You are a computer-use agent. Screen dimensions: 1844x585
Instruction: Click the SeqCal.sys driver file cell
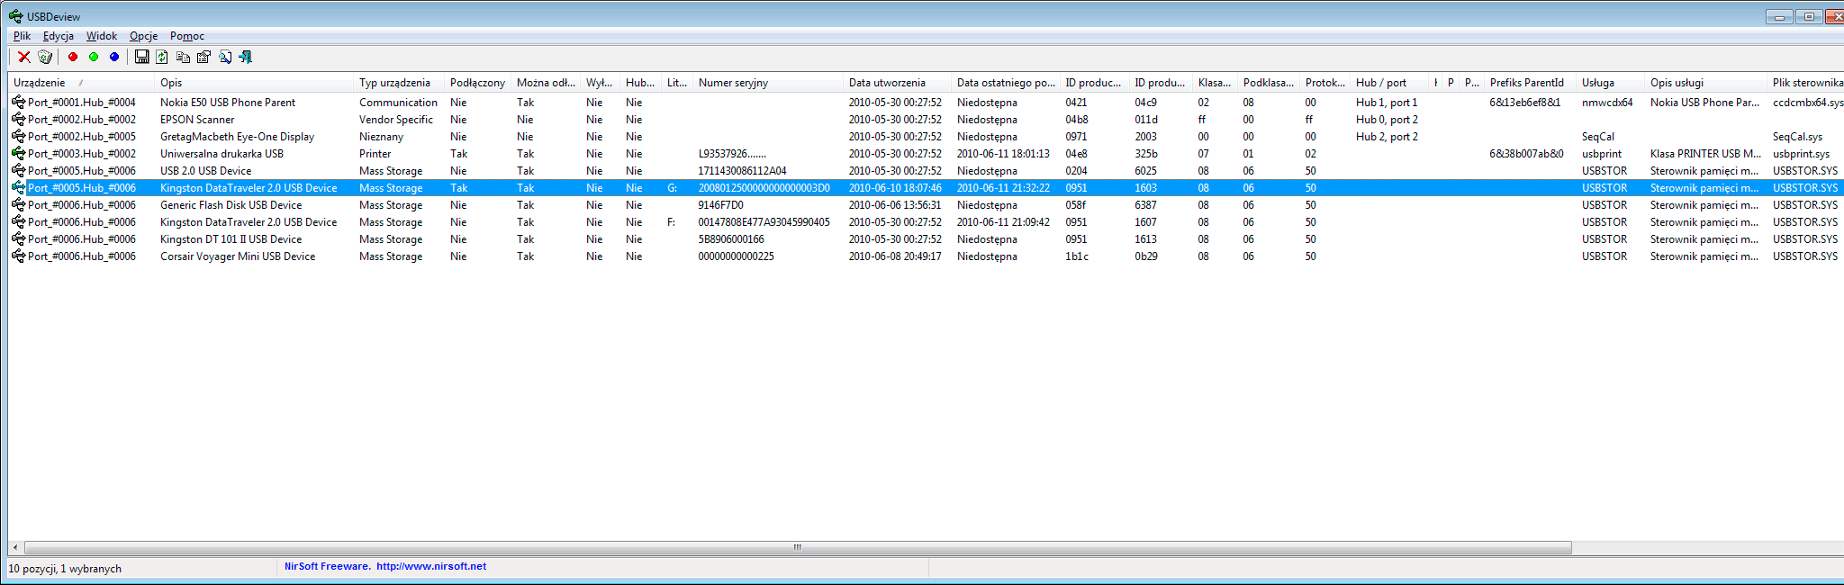[x=1797, y=137]
